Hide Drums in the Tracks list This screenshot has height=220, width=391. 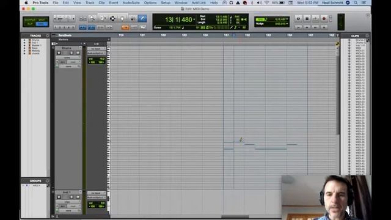[x=24, y=40]
